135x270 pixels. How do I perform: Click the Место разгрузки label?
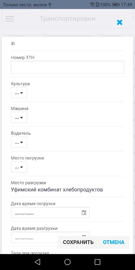28,183
